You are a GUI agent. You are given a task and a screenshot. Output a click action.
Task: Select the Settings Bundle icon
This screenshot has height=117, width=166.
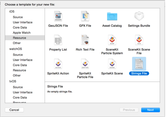click(139, 16)
